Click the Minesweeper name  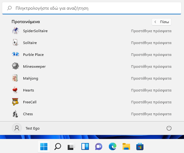34,67
